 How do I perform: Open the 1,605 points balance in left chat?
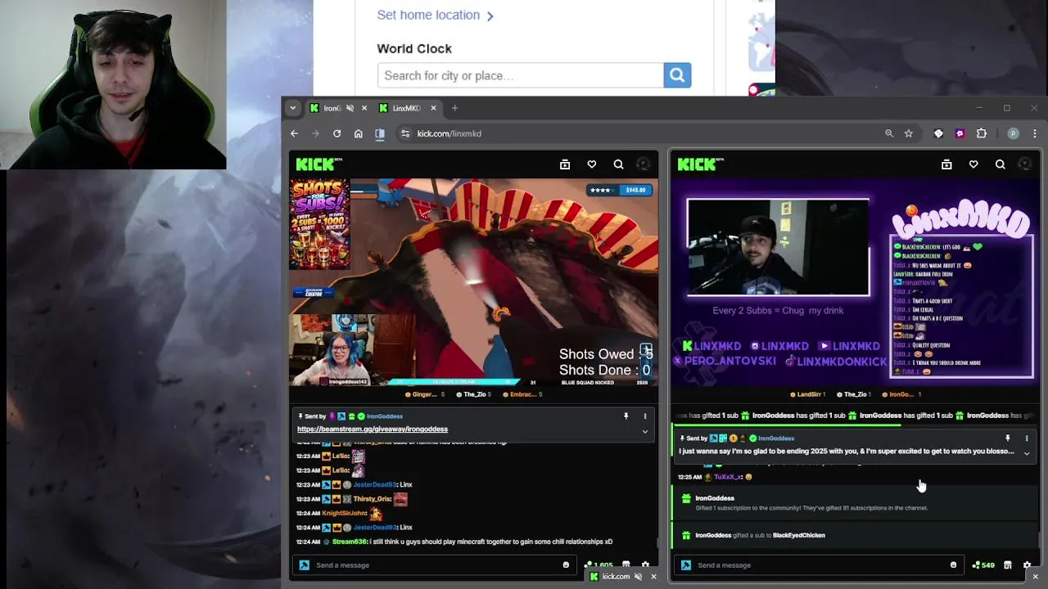(599, 565)
